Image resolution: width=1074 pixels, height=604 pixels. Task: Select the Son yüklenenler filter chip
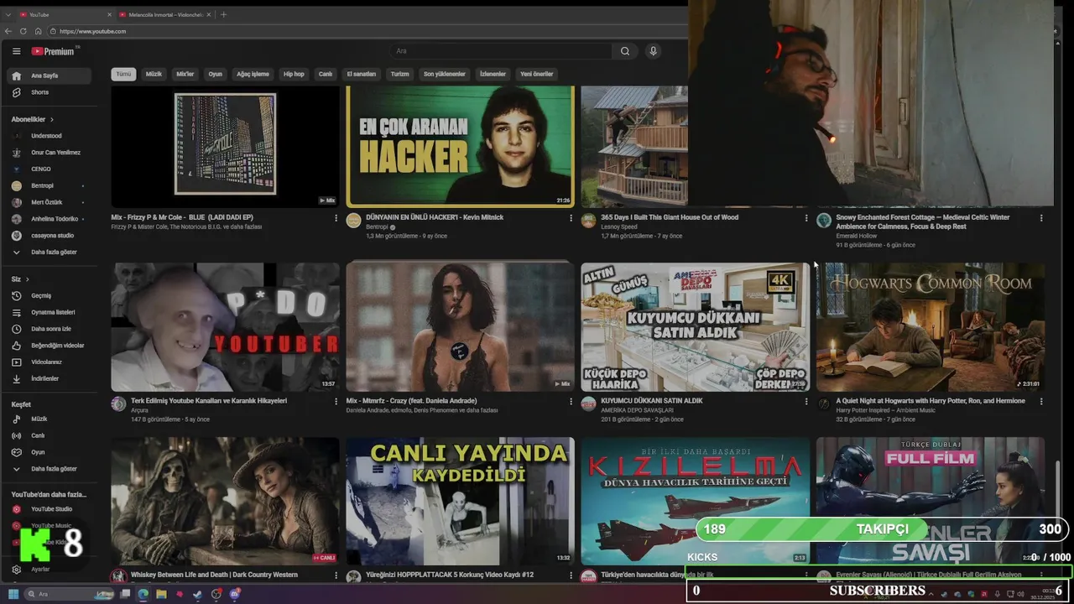444,74
